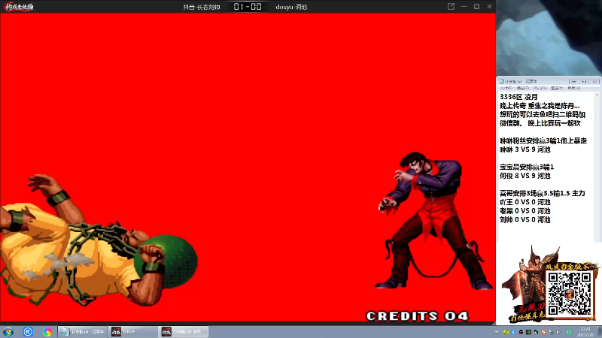Click the keyboard input indicator in the system tray
The height and width of the screenshot is (338, 602).
tap(497, 332)
